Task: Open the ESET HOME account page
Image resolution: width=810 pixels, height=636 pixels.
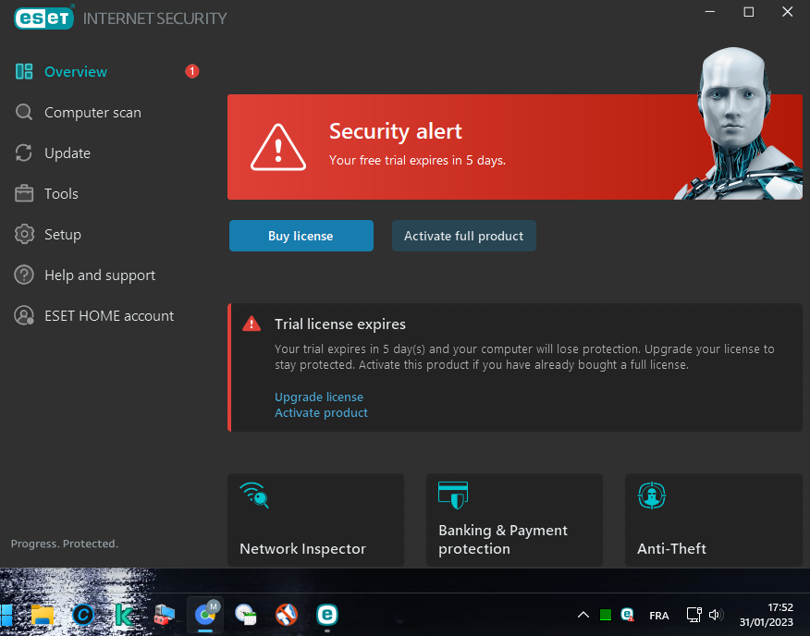Action: [109, 315]
